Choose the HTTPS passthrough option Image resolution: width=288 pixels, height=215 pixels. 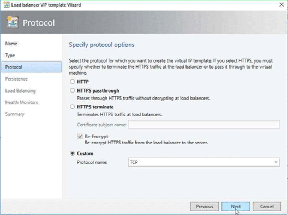tap(73, 90)
